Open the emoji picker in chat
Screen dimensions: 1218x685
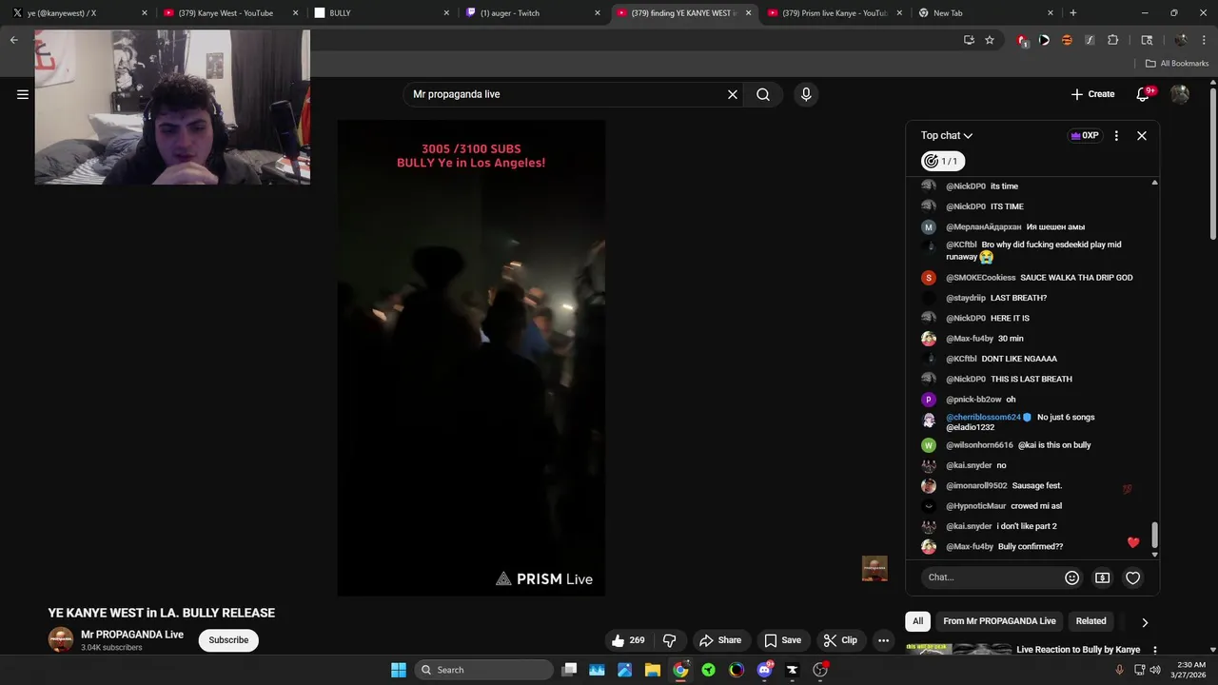coord(1071,577)
